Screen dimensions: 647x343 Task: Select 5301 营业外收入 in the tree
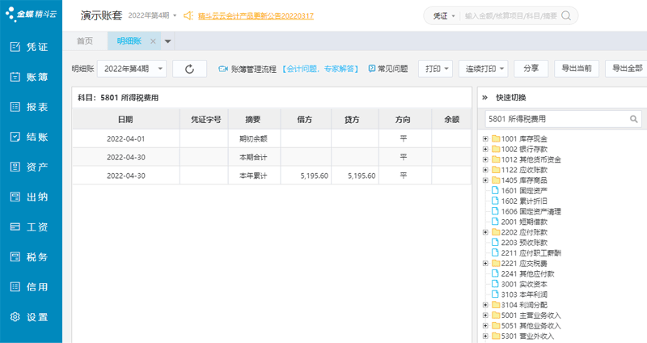pos(527,336)
